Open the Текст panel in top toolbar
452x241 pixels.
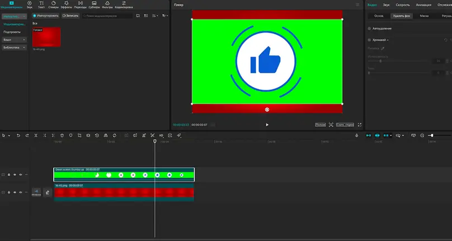(41, 4)
